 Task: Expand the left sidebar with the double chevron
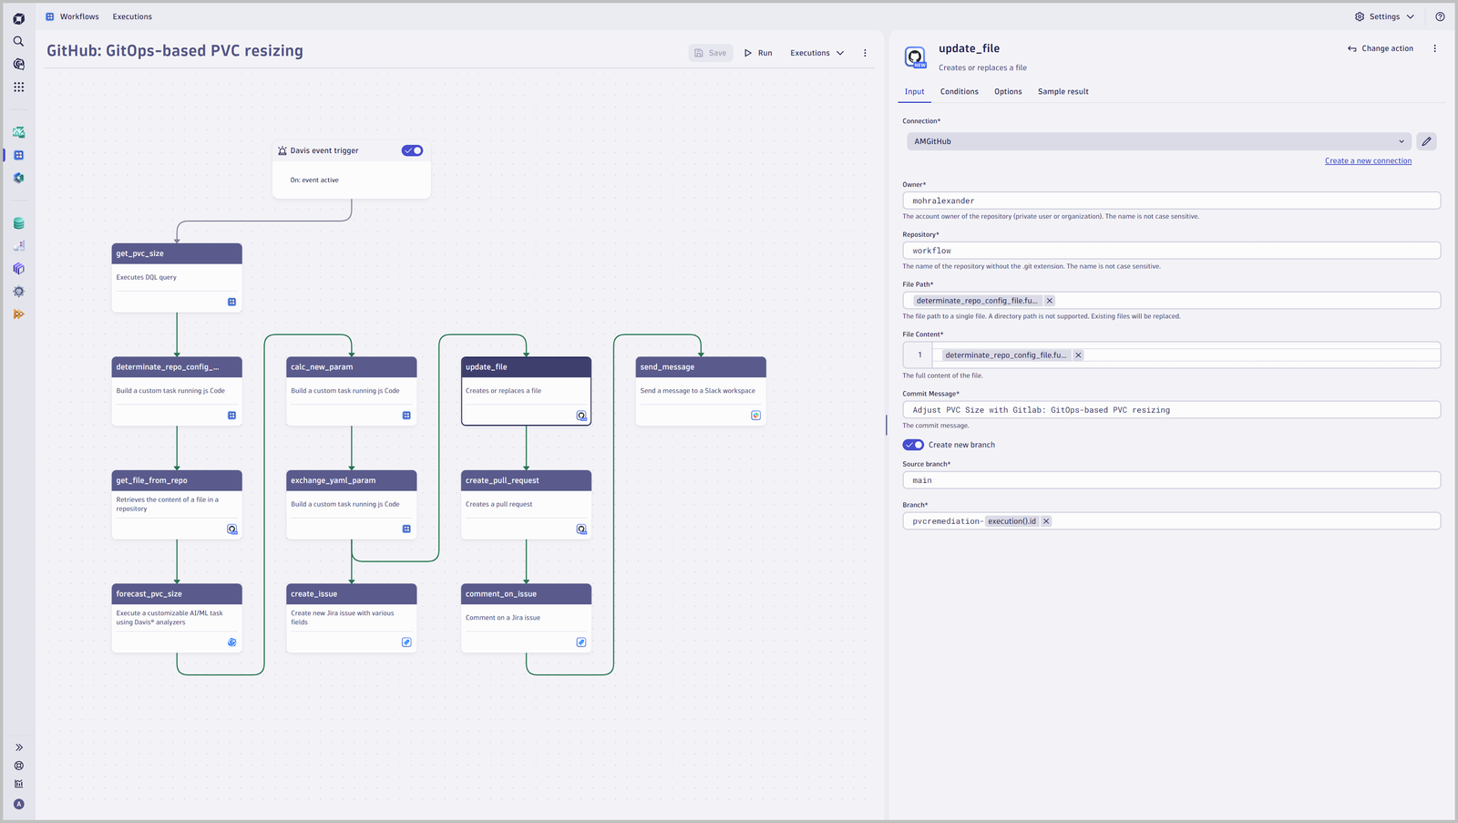pyautogui.click(x=18, y=747)
